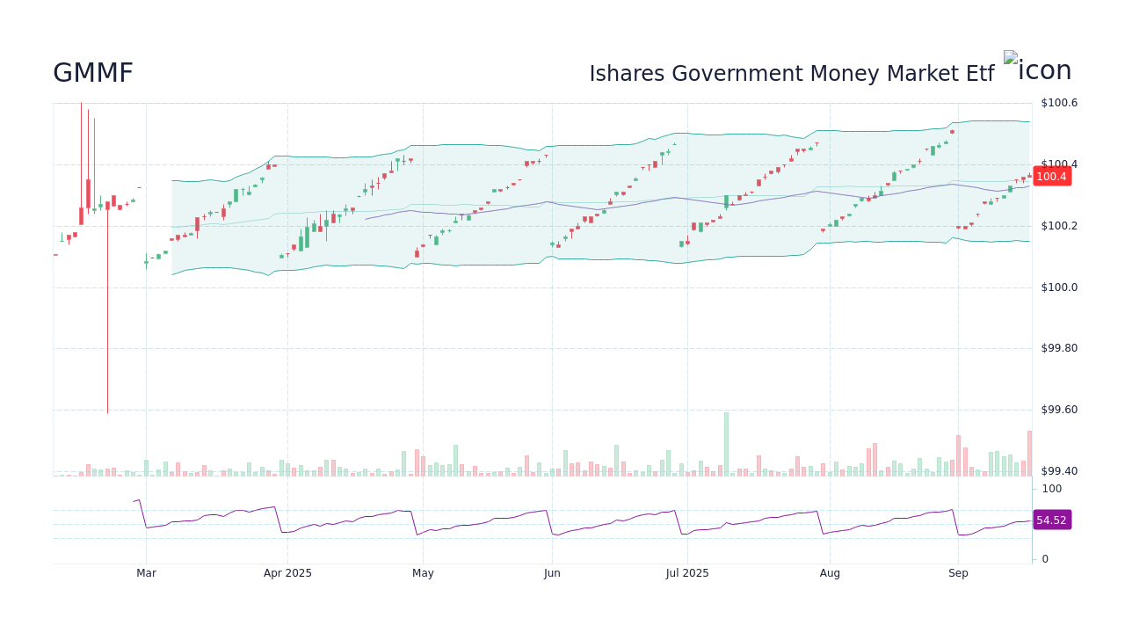Click the purple 54.52 RSI value label

pyautogui.click(x=1051, y=520)
